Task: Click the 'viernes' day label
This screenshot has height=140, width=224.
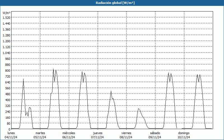Action: [126, 133]
